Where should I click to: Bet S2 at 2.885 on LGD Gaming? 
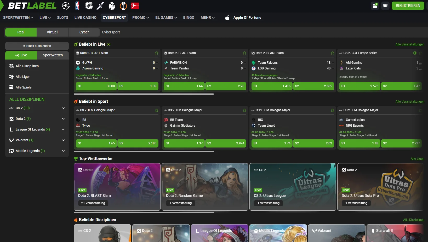[313, 86]
